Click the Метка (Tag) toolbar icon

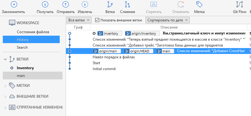(199, 4)
